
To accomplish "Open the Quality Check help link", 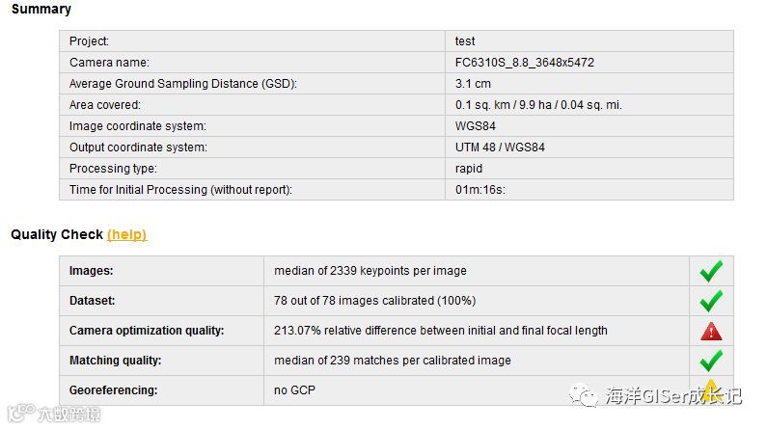I will [x=126, y=234].
